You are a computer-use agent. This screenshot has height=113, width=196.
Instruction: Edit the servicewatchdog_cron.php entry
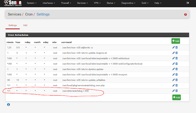tap(173, 85)
